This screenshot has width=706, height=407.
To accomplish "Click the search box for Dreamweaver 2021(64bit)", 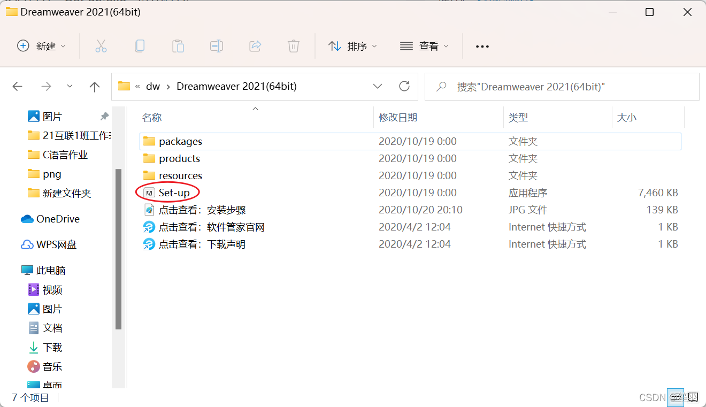I will click(562, 87).
